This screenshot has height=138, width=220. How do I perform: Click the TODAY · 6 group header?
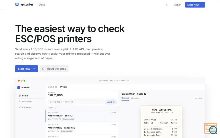52,108
